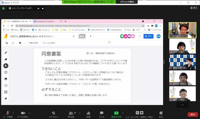Open Zoom reactions

pos(161,114)
